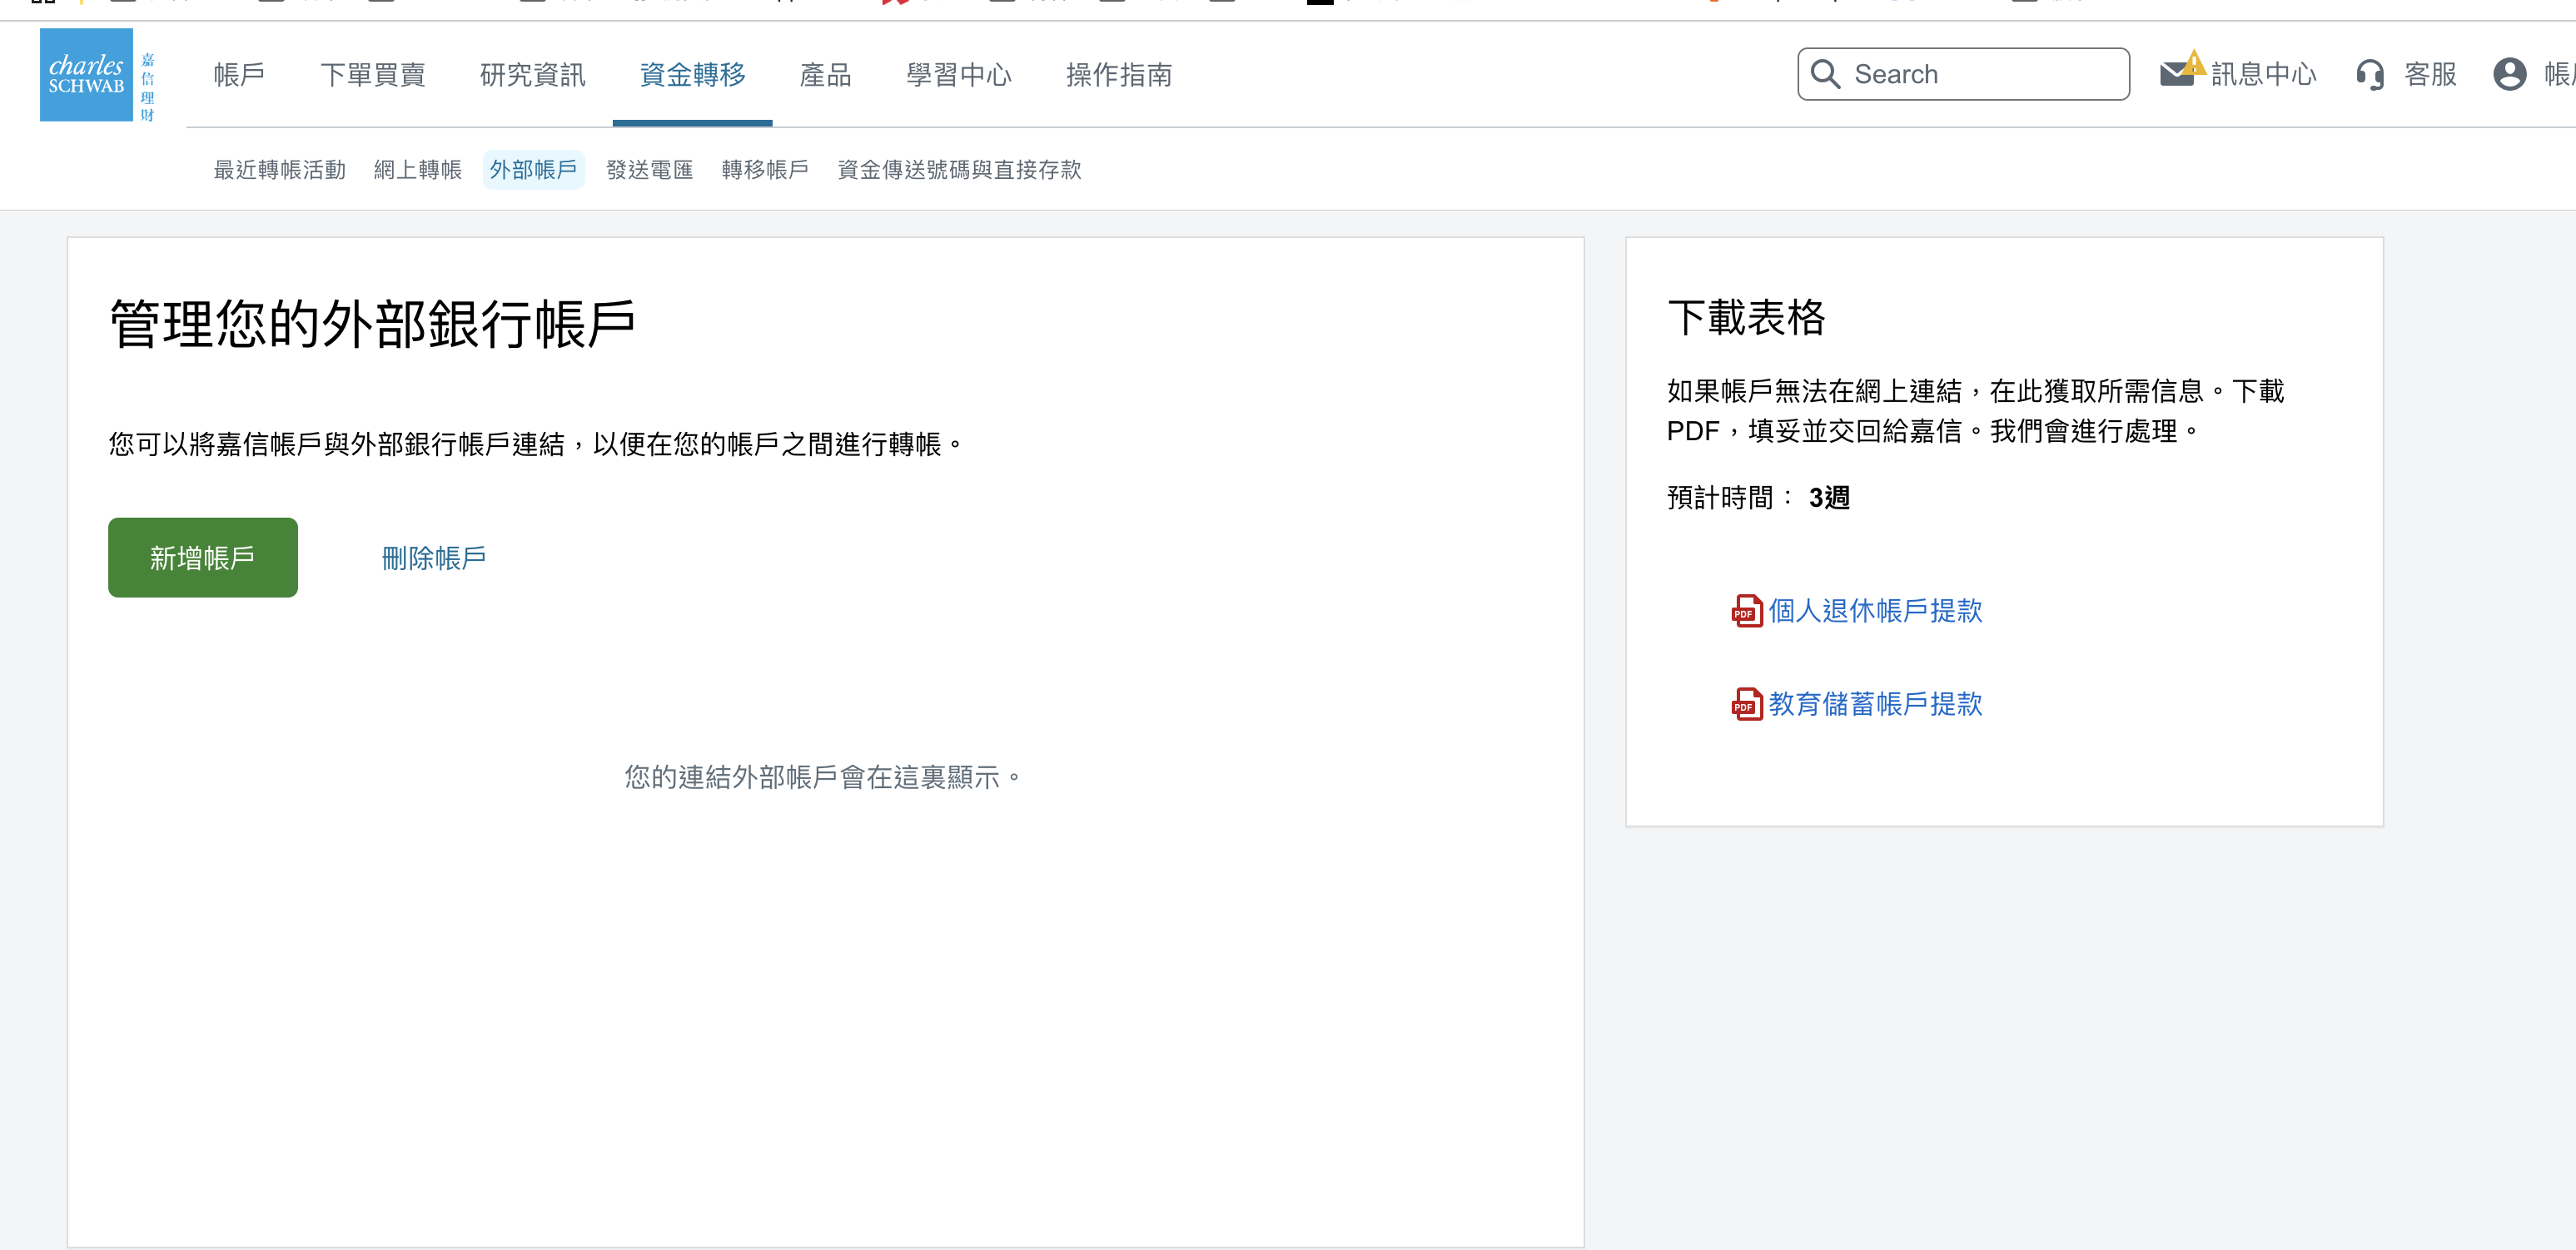Go to 學習中心 menu
The image size is (2576, 1250).
pyautogui.click(x=958, y=75)
